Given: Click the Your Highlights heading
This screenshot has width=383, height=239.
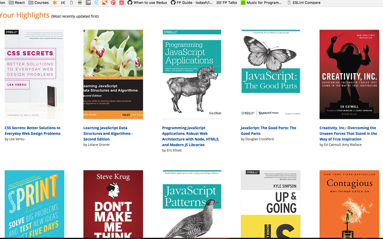Looking at the screenshot, I should 25,15.
